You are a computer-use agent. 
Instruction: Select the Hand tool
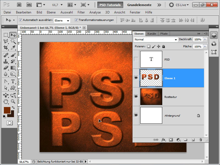6,101
